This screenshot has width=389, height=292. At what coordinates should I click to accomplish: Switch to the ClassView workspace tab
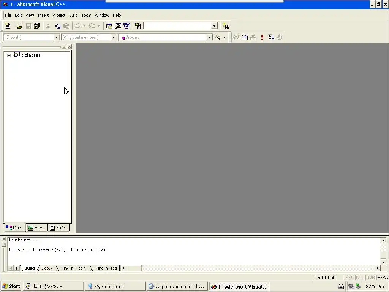pyautogui.click(x=15, y=228)
